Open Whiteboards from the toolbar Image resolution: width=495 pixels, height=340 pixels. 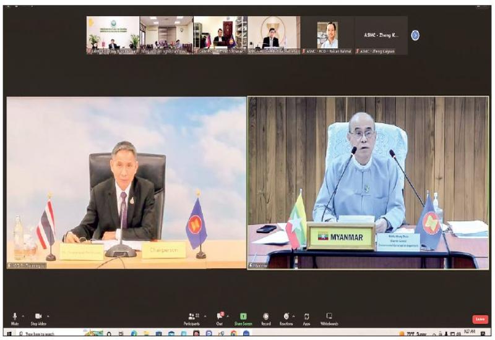tap(329, 317)
